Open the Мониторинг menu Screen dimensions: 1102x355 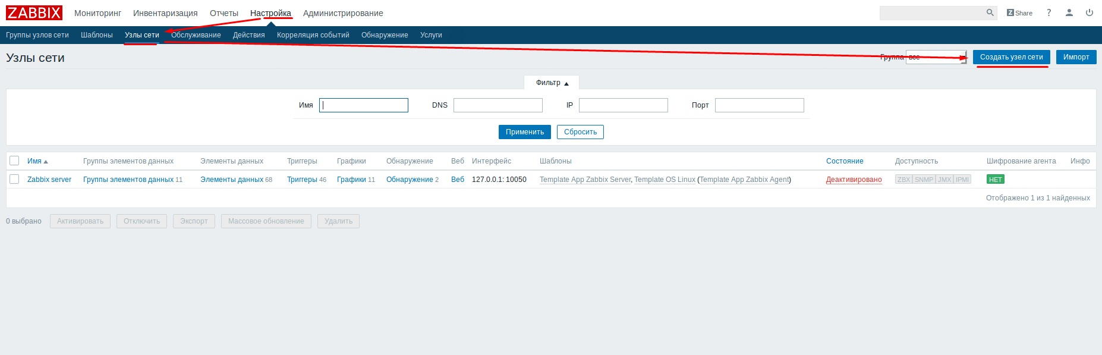pyautogui.click(x=97, y=13)
